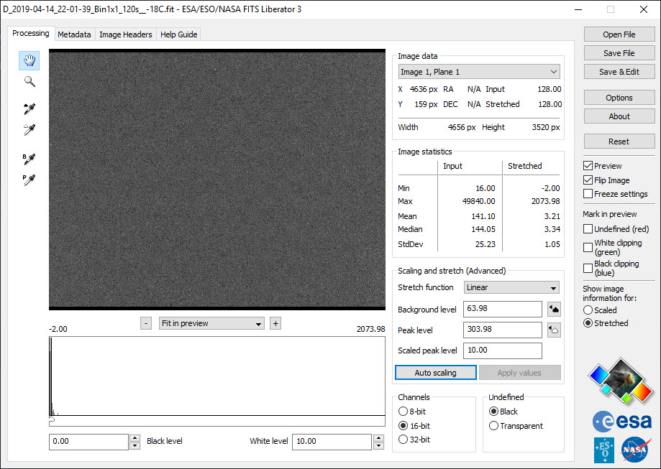Set Undefined to Black
This screenshot has height=469, width=661.
tap(493, 412)
